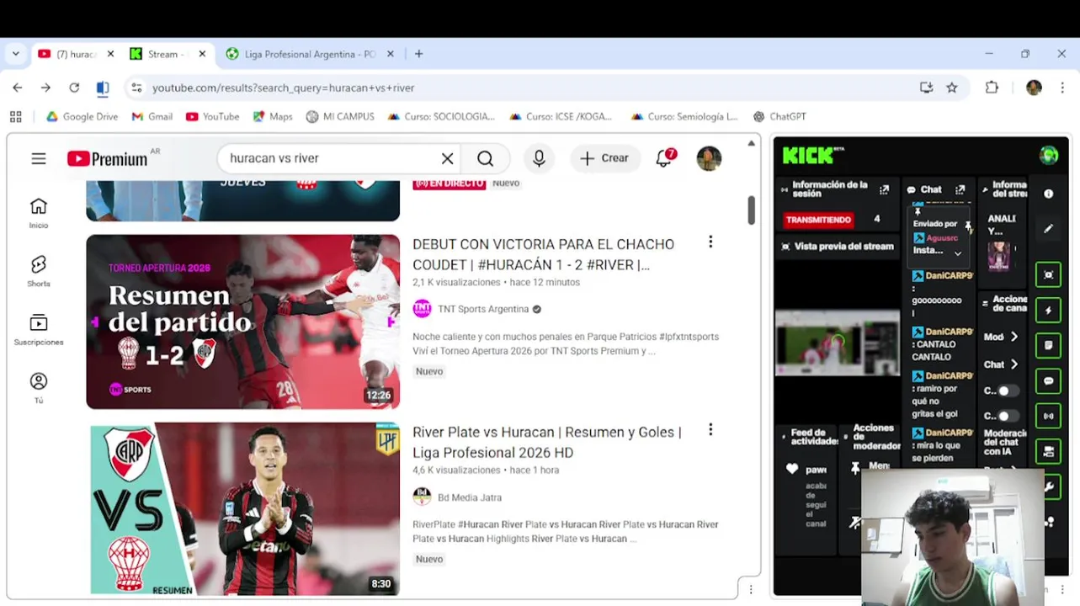Image resolution: width=1080 pixels, height=606 pixels.
Task: Open Suscripciones in the sidebar
Action: coord(39,330)
